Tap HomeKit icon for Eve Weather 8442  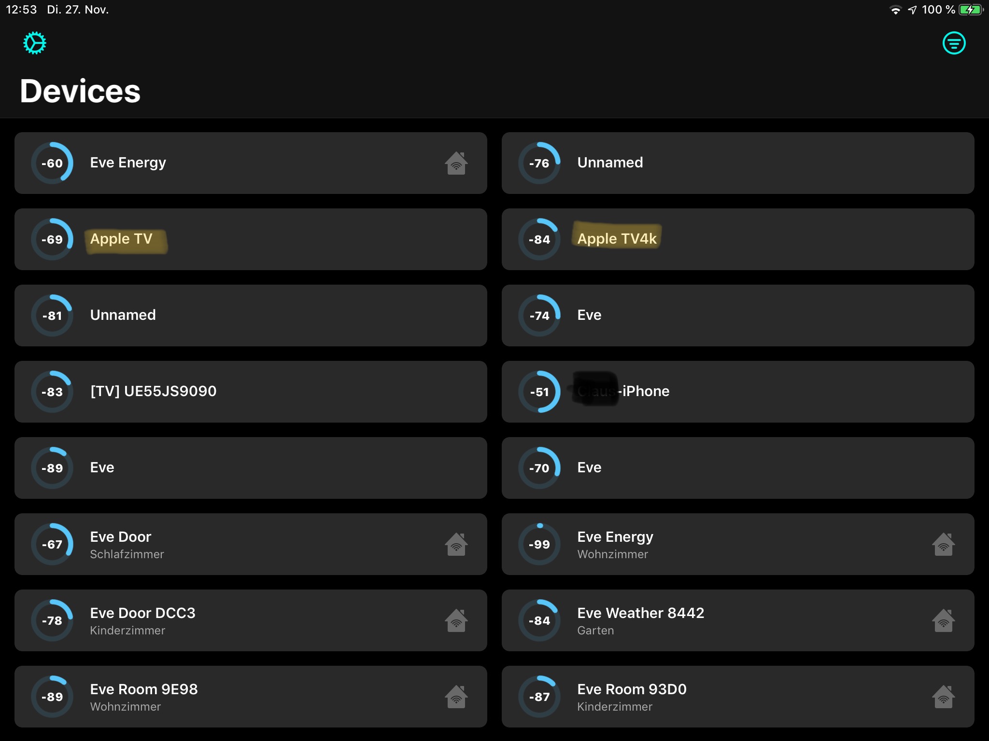pyautogui.click(x=943, y=620)
